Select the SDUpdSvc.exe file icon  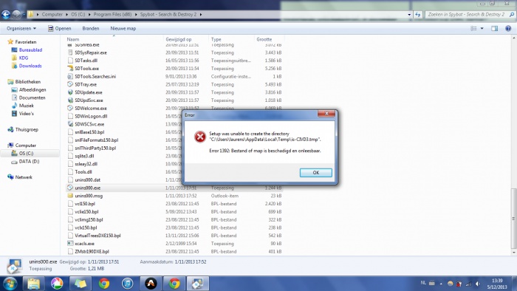(x=70, y=100)
